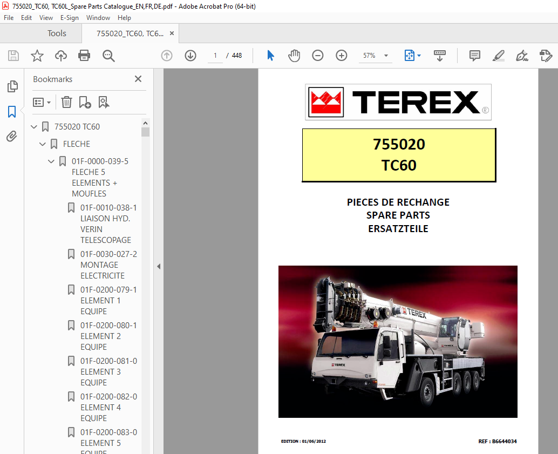Switch to the Tools tab
Screen dimensions: 558x454
(x=57, y=33)
